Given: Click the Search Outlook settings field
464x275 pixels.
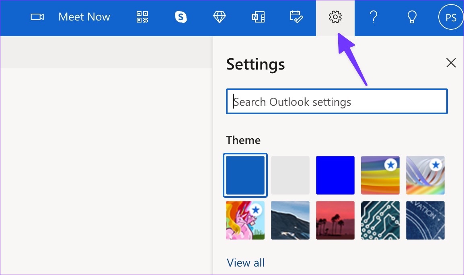Looking at the screenshot, I should (337, 101).
